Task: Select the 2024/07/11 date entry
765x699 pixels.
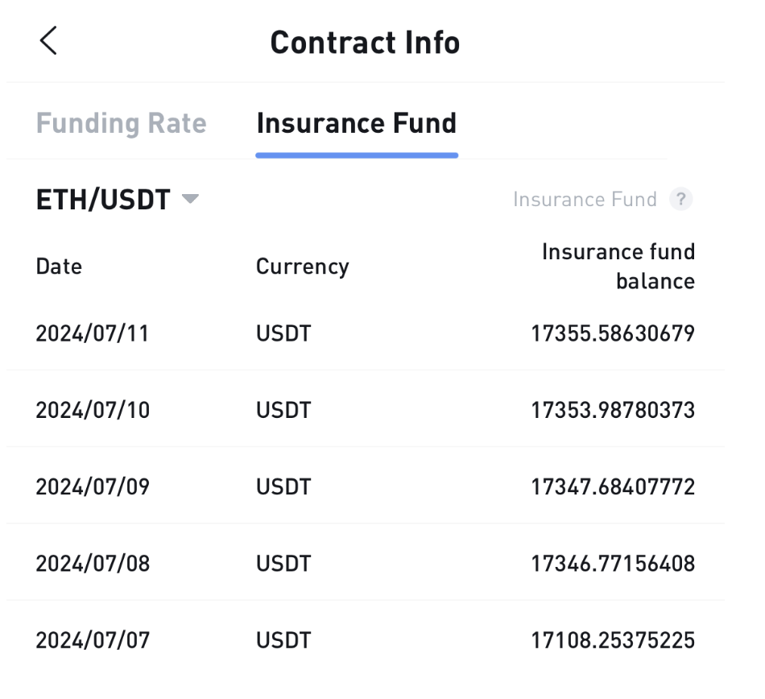Action: coord(93,333)
